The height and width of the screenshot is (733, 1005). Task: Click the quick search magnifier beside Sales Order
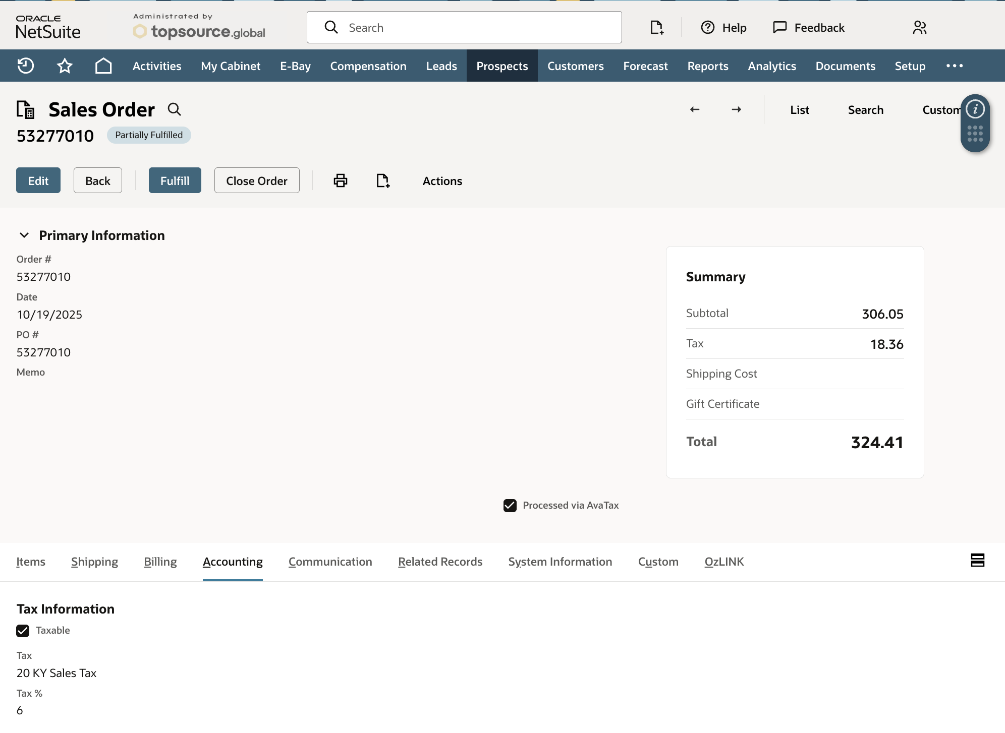click(x=174, y=109)
